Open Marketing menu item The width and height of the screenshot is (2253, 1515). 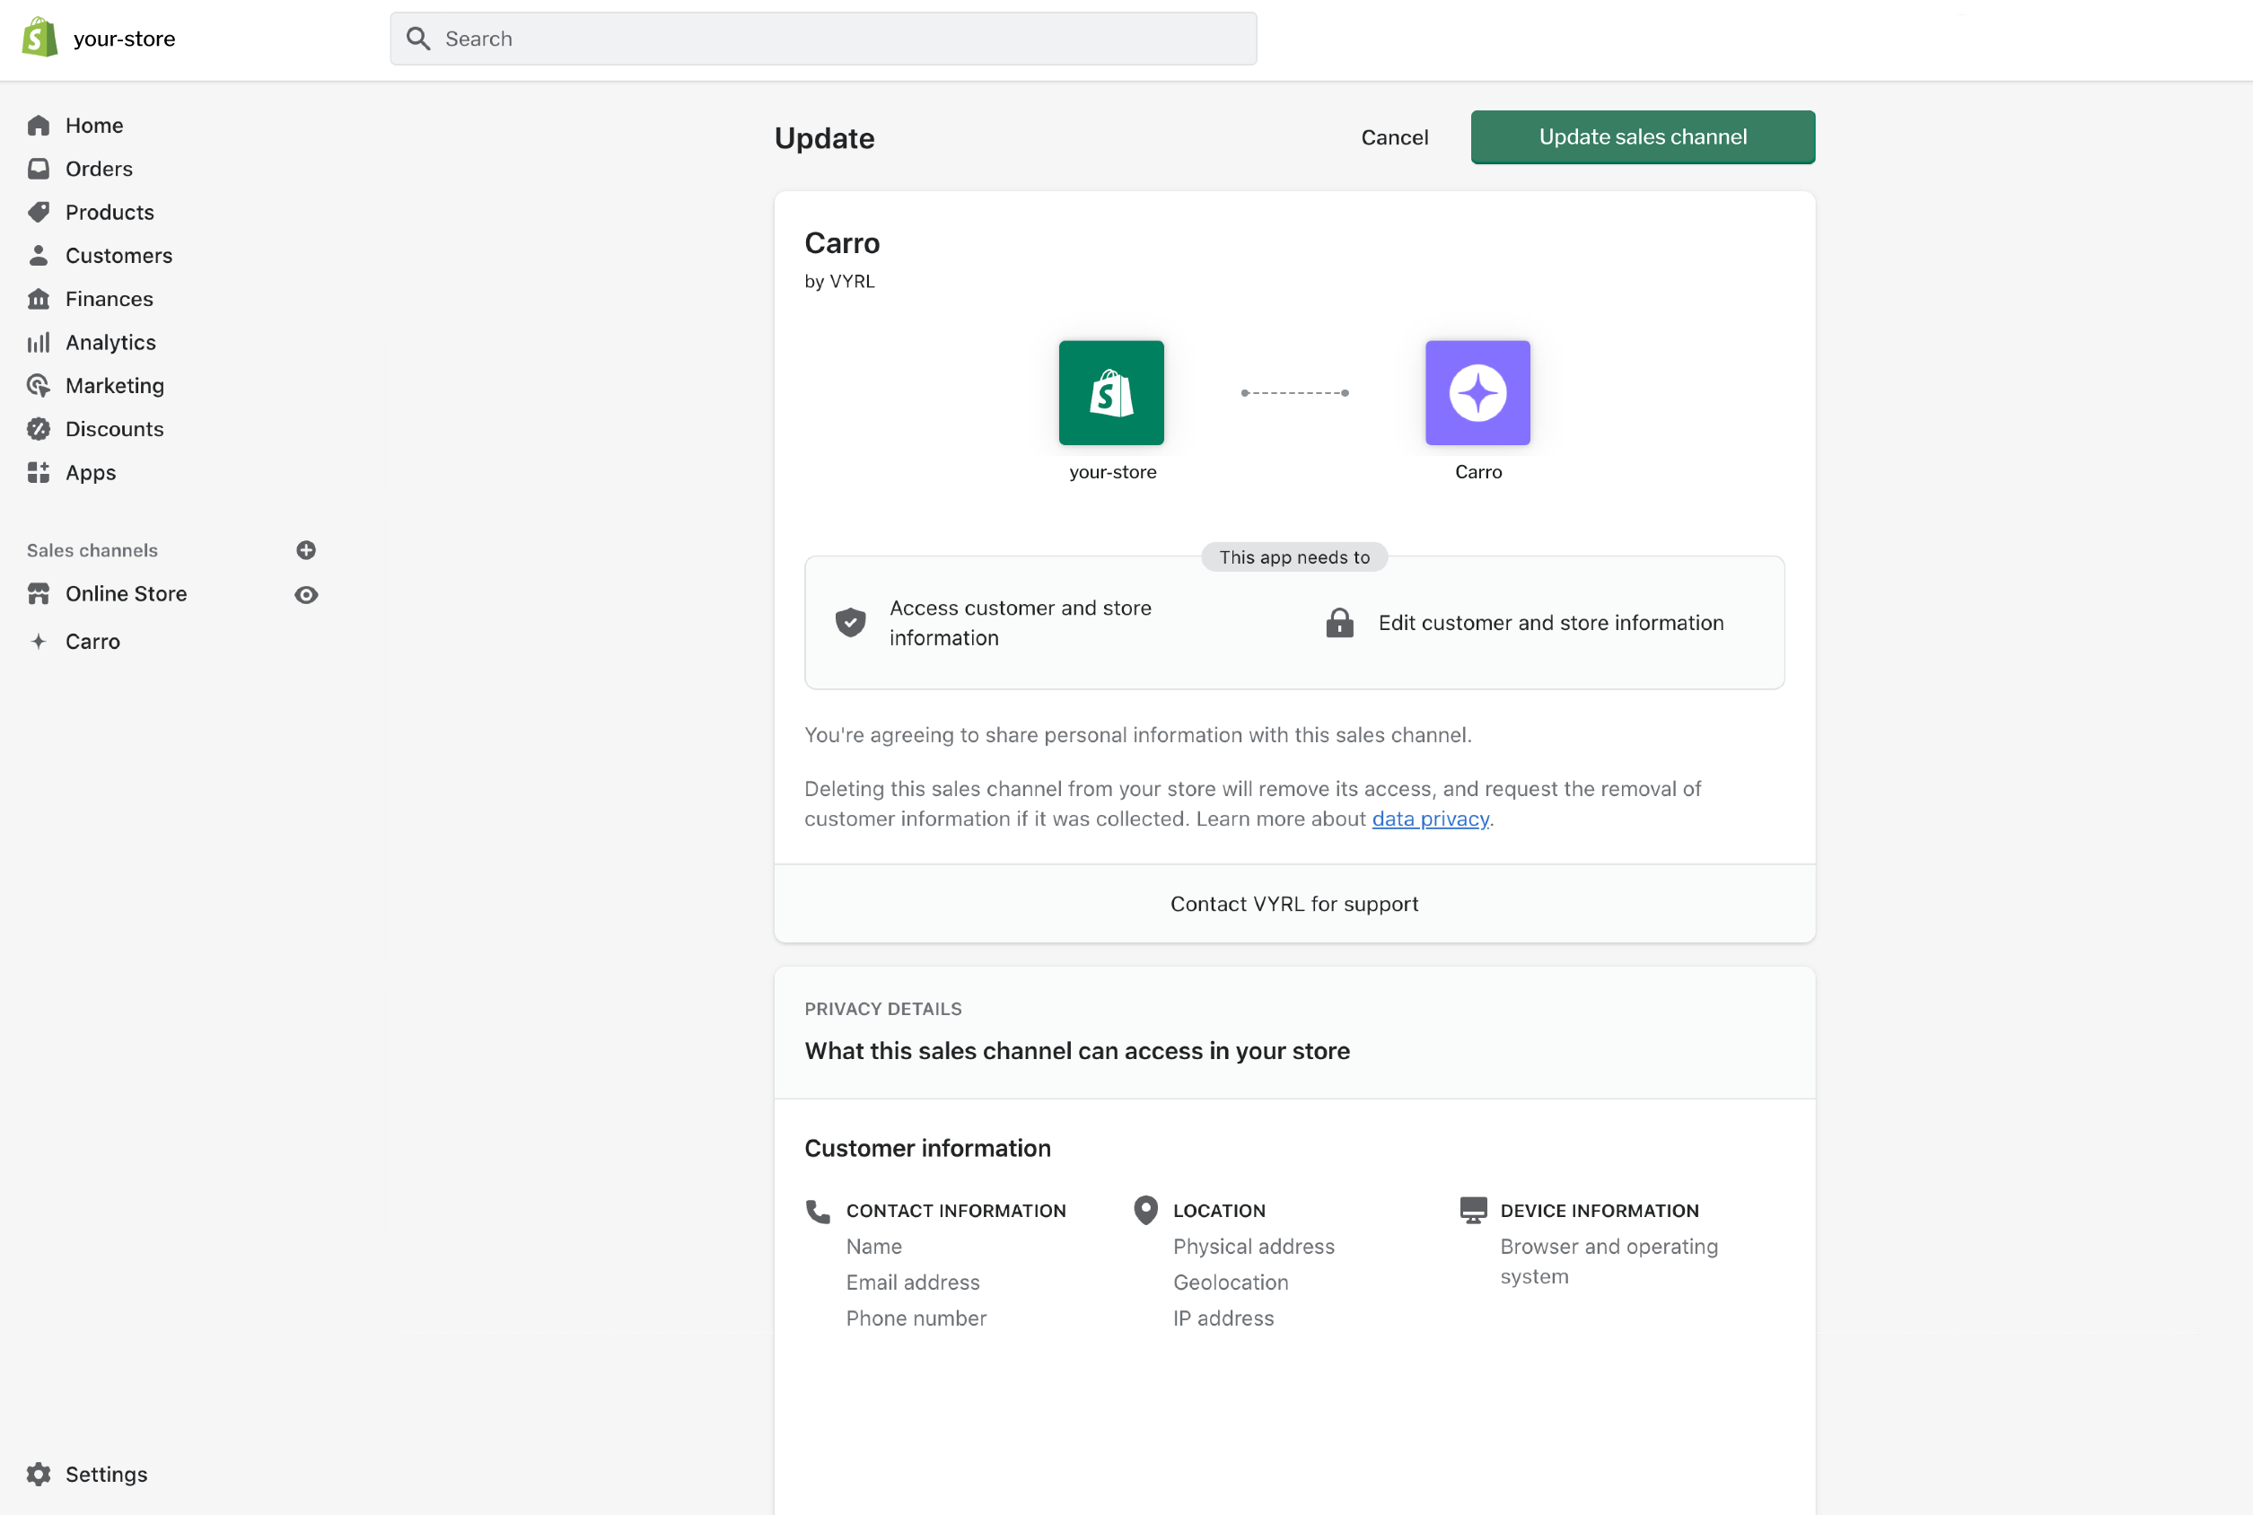tap(115, 386)
